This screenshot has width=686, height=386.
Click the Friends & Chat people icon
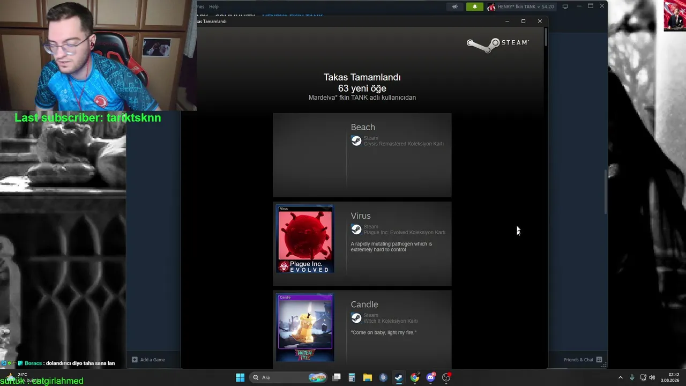tap(599, 360)
